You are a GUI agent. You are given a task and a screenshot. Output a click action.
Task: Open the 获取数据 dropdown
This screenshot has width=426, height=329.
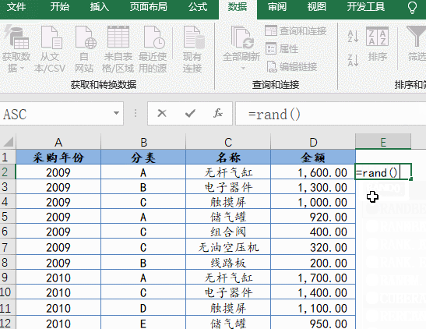pyautogui.click(x=16, y=49)
